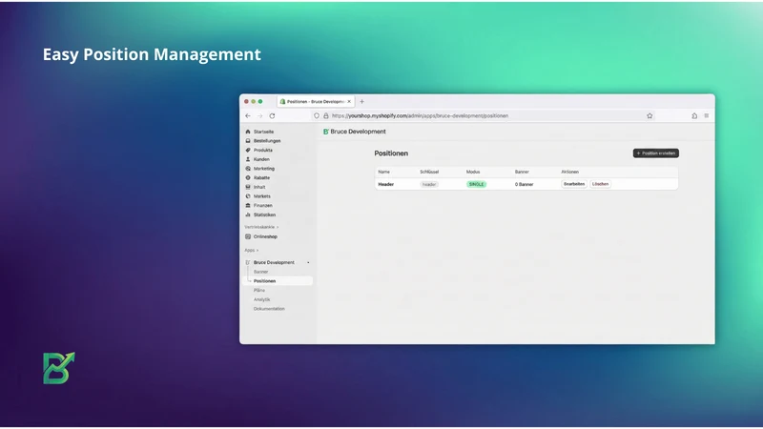This screenshot has height=429, width=763.
Task: Click the Schlüssel column header
Action: 429,172
